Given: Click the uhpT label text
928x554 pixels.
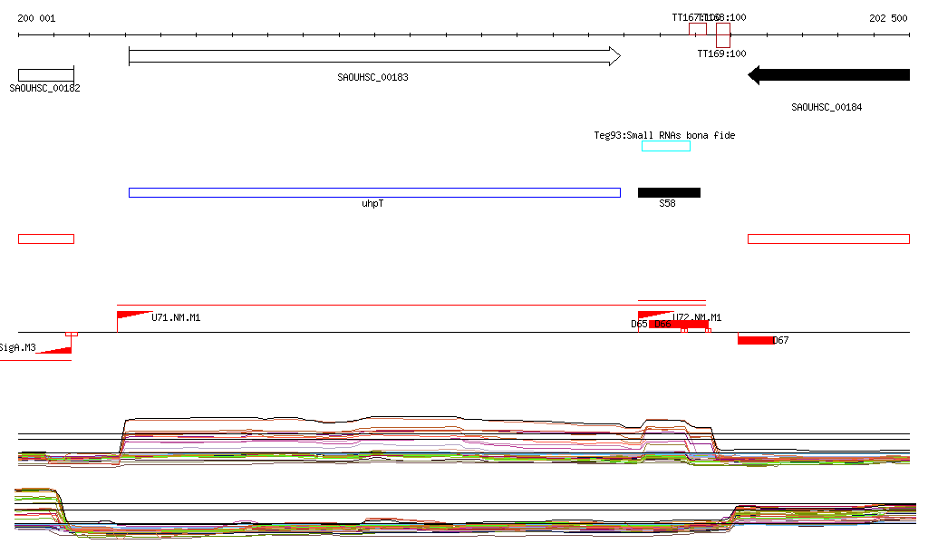Looking at the screenshot, I should [x=372, y=204].
